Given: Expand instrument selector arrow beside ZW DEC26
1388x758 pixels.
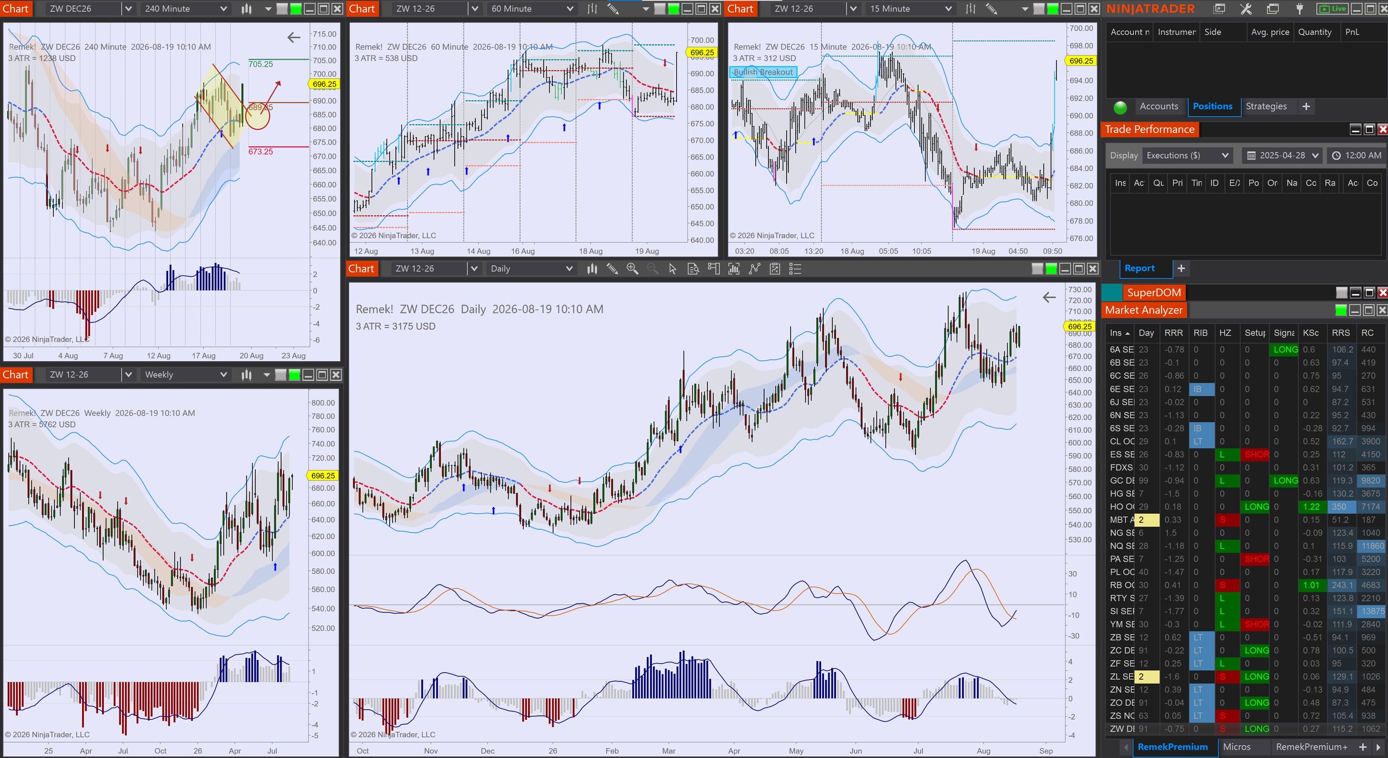Looking at the screenshot, I should (128, 9).
